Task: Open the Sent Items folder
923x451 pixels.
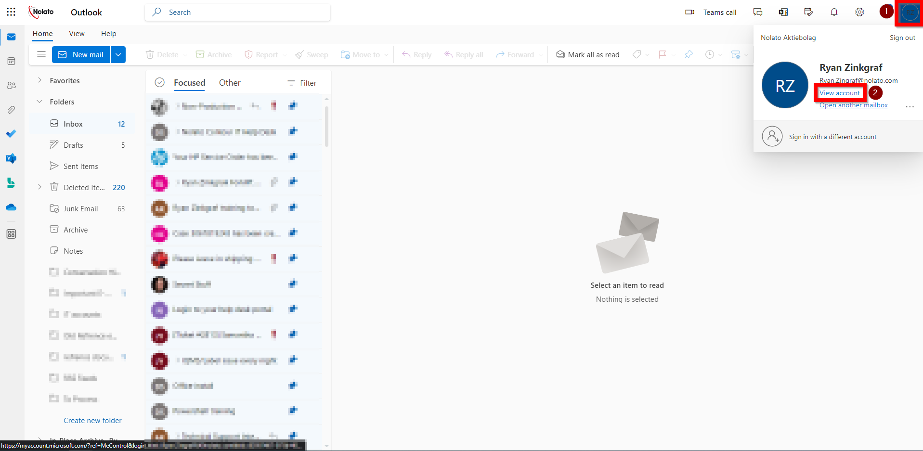Action: pyautogui.click(x=82, y=166)
